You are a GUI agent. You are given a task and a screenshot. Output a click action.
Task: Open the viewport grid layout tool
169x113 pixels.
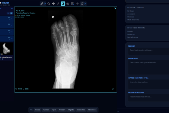pos(73,4)
